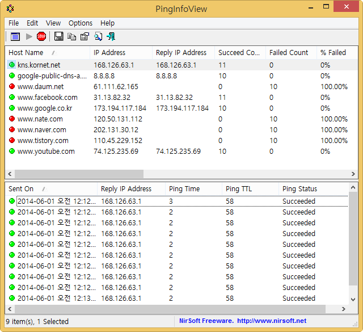Sort by Host Name column header
Screen dimensions: 363x332
48,53
